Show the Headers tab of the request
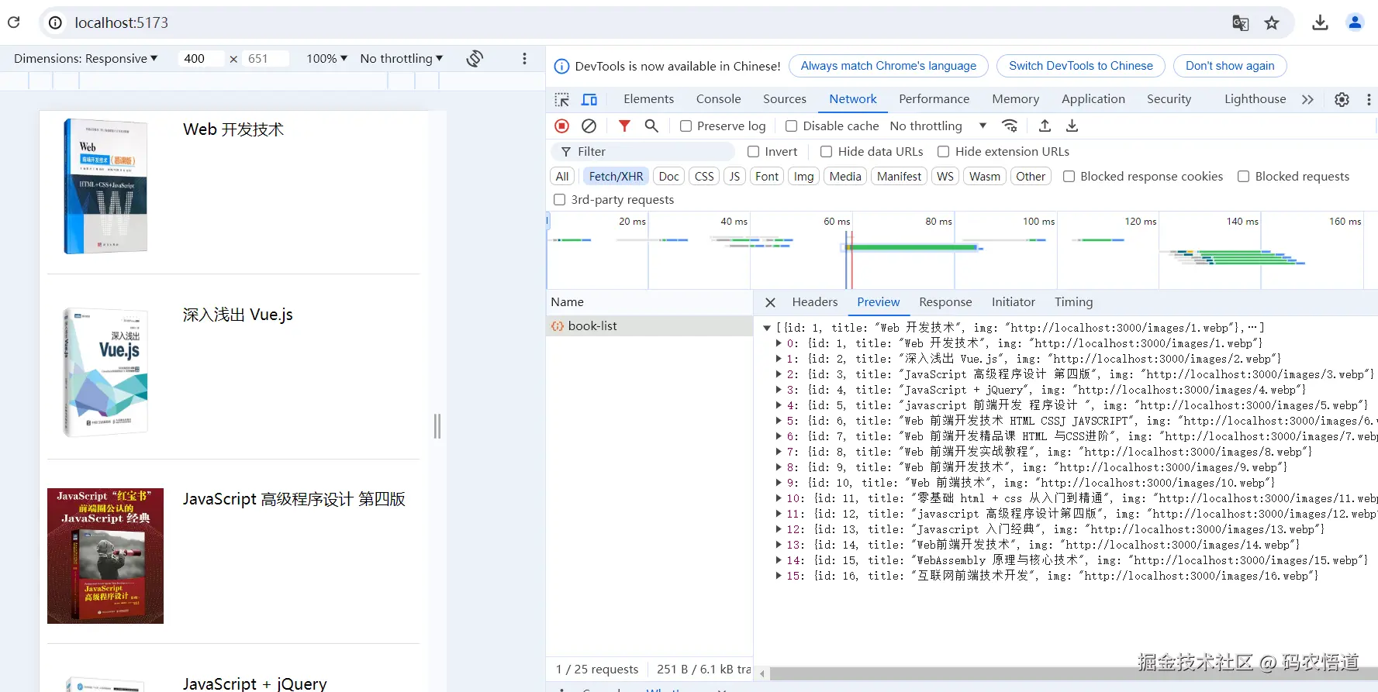The height and width of the screenshot is (692, 1378). [814, 302]
